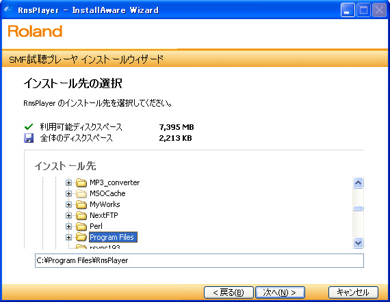Image resolution: width=390 pixels, height=302 pixels.
Task: Click the 利用可能ディスクスペース label
Action: (x=81, y=127)
